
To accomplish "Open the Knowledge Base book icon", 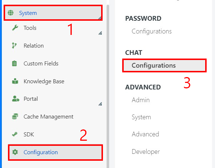I will [15, 81].
